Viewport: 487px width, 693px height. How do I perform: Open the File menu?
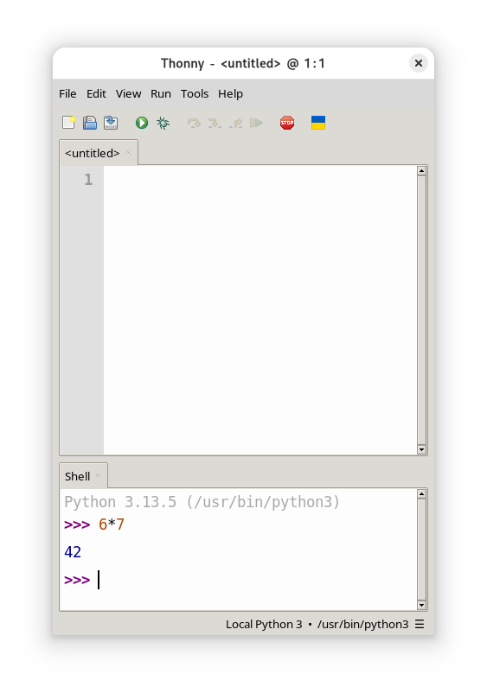67,93
